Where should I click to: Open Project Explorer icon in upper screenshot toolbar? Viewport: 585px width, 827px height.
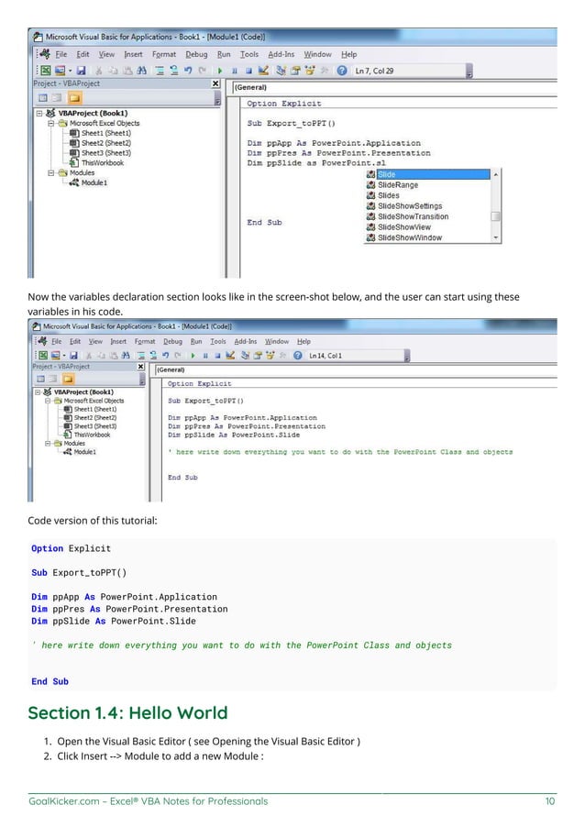281,71
